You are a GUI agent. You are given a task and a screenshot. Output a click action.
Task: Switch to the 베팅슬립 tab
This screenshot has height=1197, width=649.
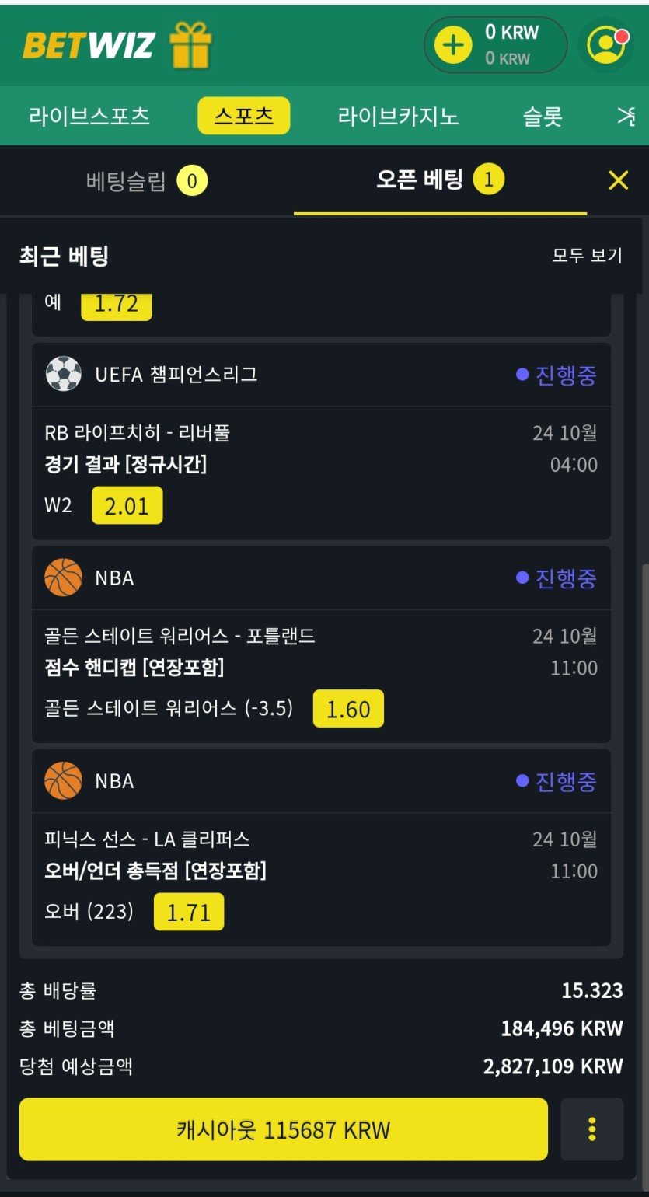coord(146,182)
